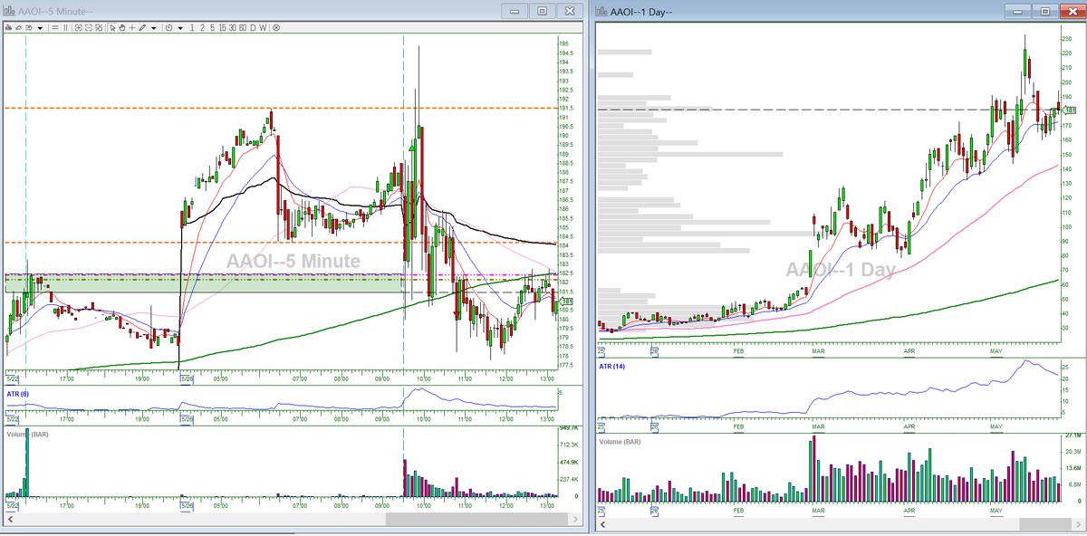Click the first boxed zoom icon in the toolbar
Image resolution: width=1087 pixels, height=536 pixels.
[79, 28]
